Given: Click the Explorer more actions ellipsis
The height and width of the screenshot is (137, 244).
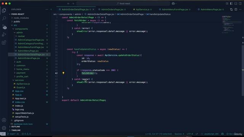Looking at the screenshot, I should (x=47, y=10).
